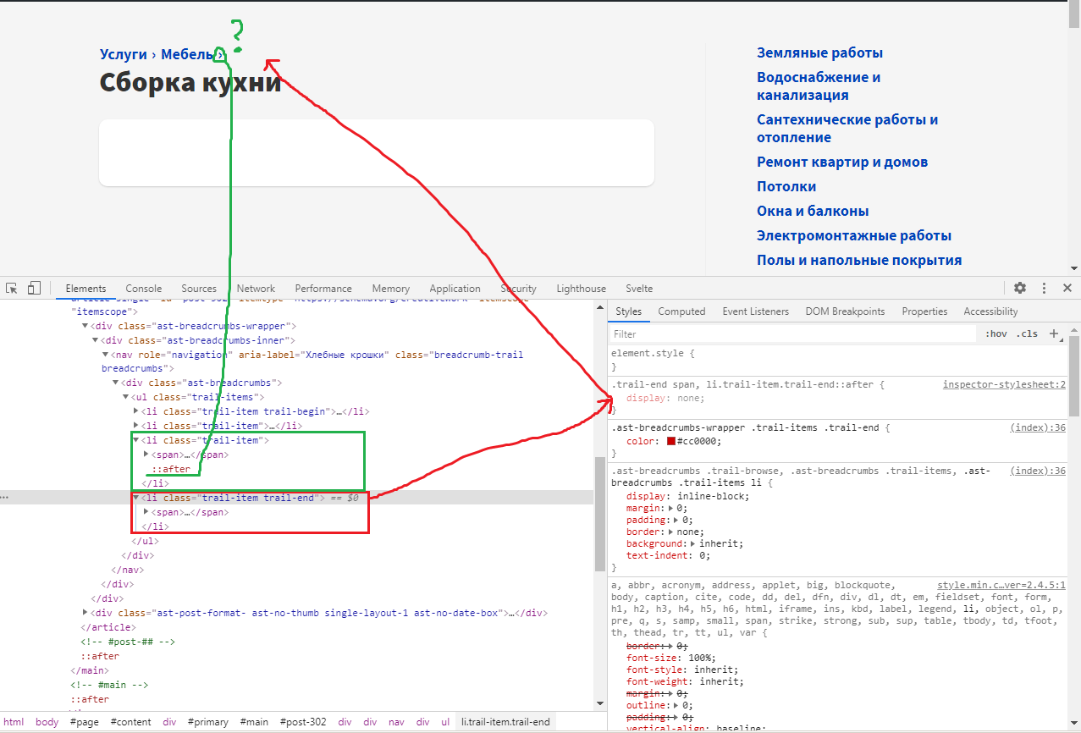Open the Окна и балконы link
The image size is (1081, 733).
pos(813,211)
